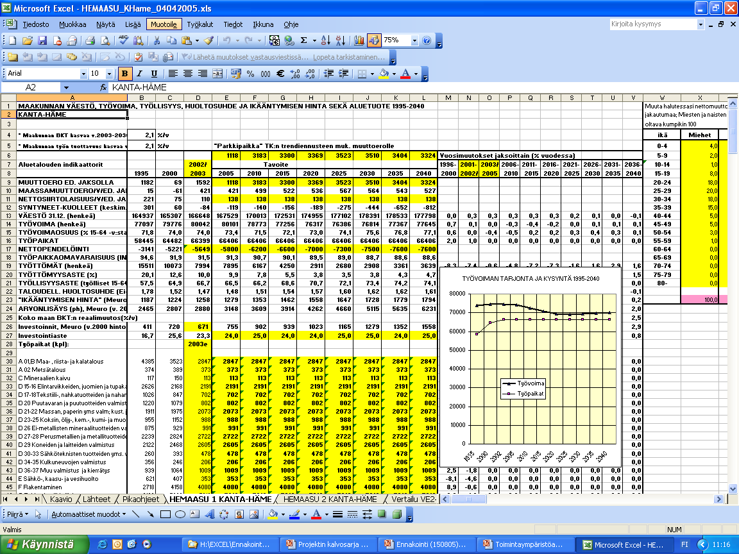
Task: Print the sheet using the printer icon
Action: pos(90,41)
